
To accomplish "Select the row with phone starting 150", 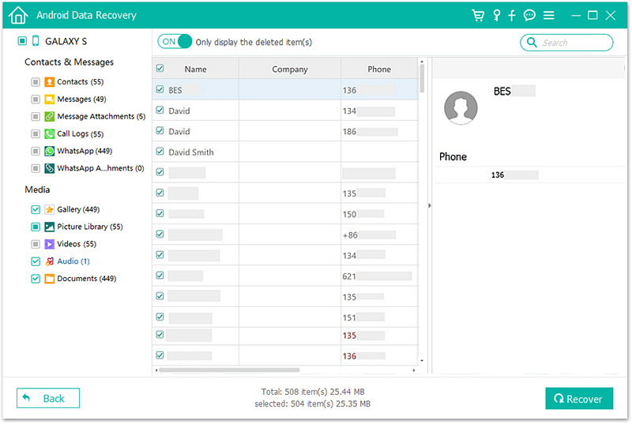I will click(285, 214).
